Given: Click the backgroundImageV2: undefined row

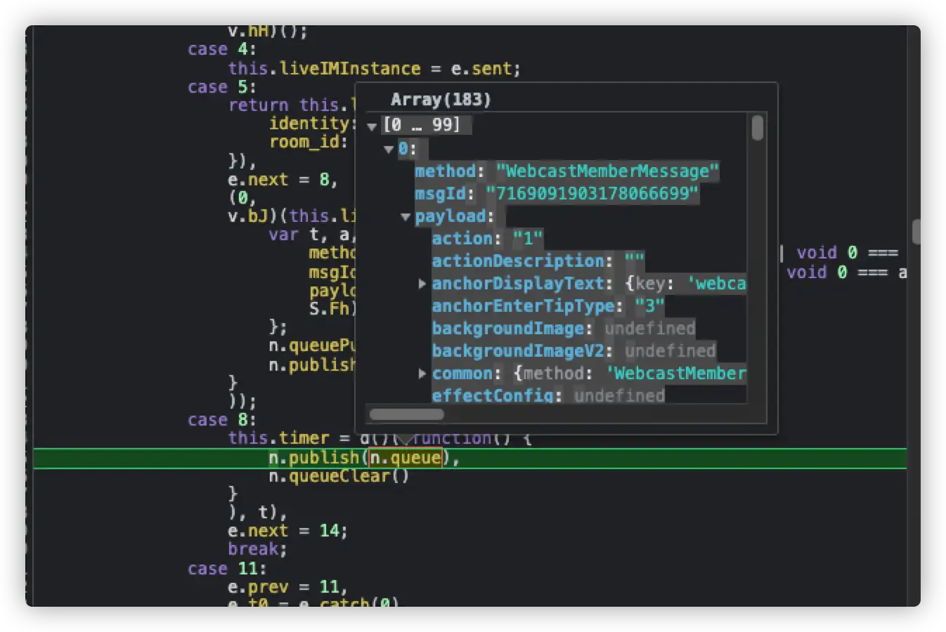Looking at the screenshot, I should coord(574,351).
